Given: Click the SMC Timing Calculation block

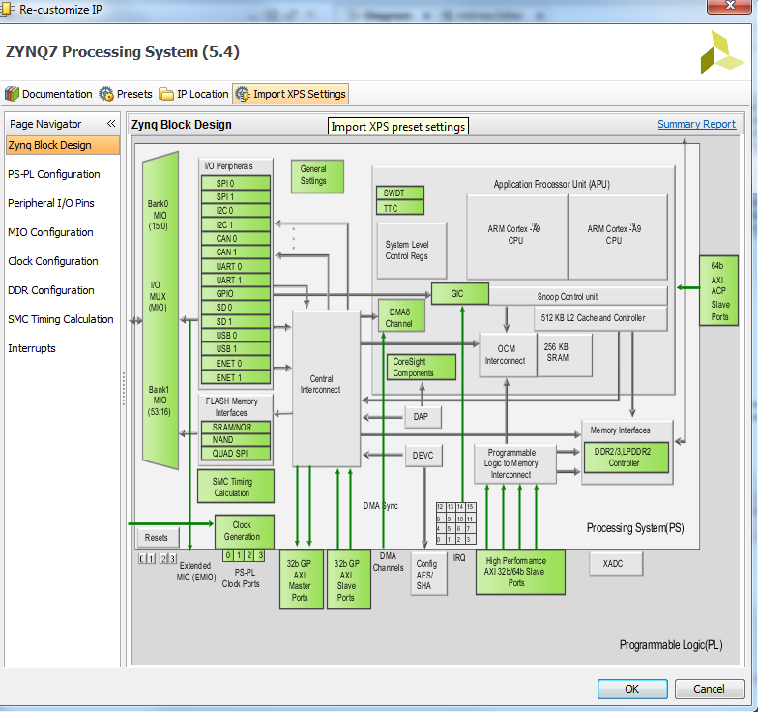Looking at the screenshot, I should (x=236, y=486).
